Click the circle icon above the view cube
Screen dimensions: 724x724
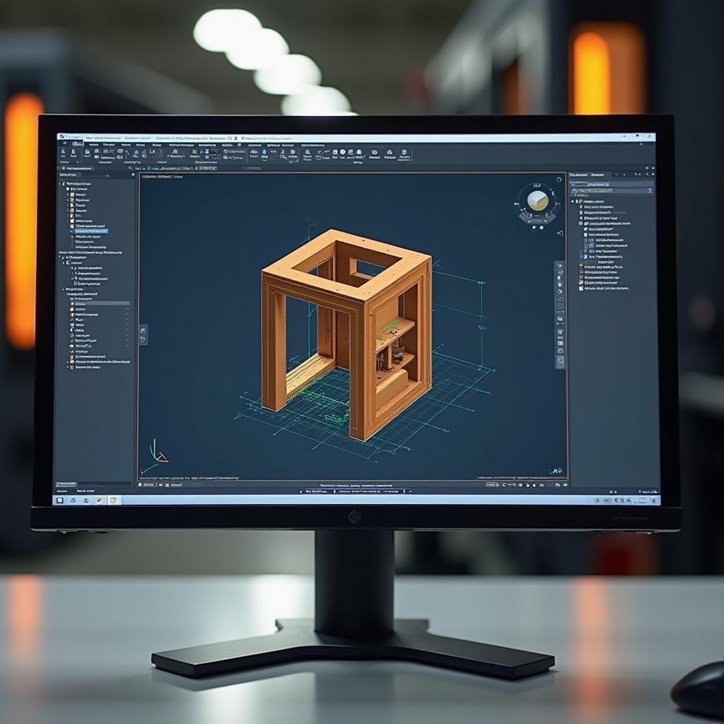pyautogui.click(x=559, y=180)
